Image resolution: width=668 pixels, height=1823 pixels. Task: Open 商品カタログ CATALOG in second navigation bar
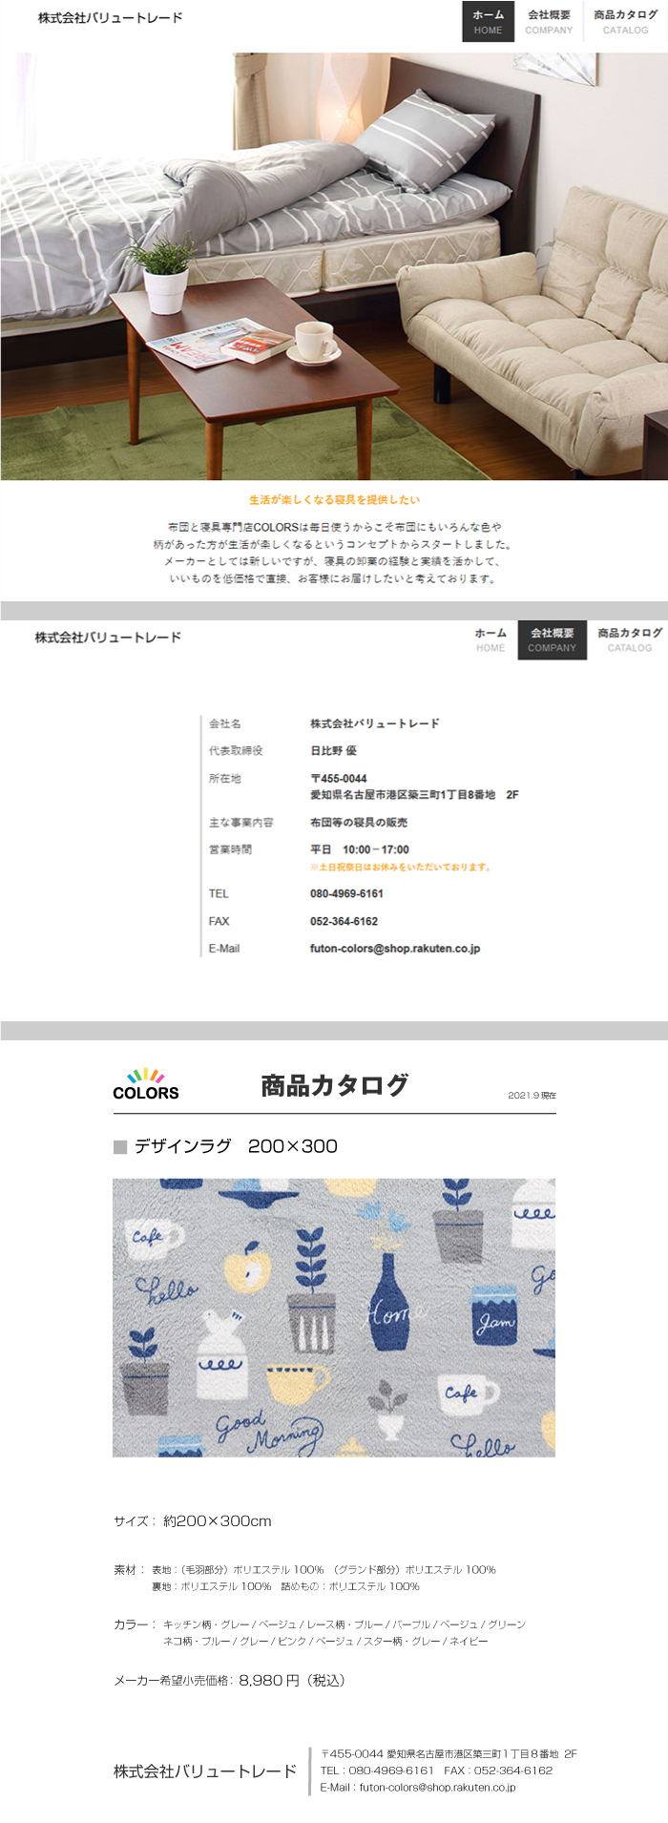coord(629,639)
